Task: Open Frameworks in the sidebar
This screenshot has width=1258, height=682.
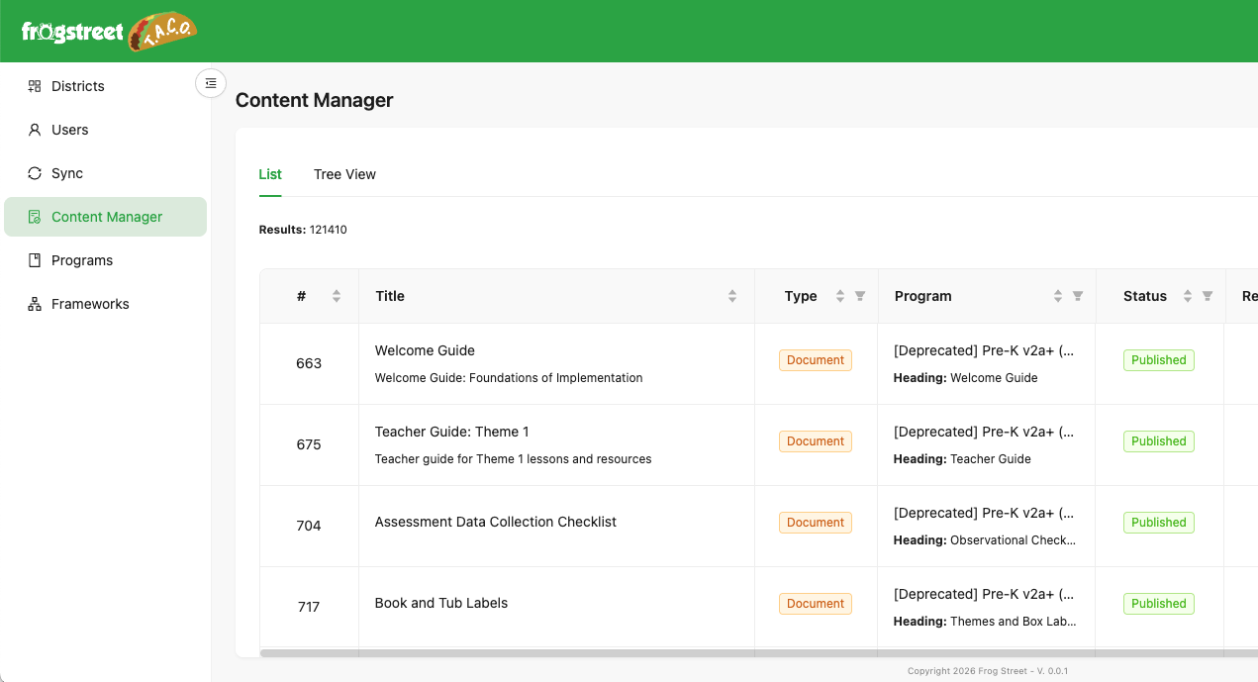Action: click(x=105, y=304)
